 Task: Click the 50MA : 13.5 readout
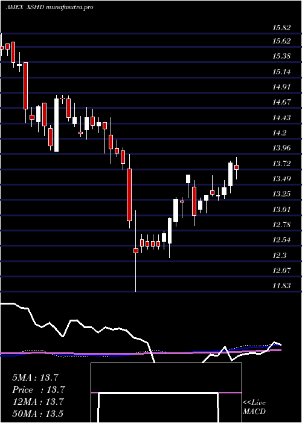[37, 413]
